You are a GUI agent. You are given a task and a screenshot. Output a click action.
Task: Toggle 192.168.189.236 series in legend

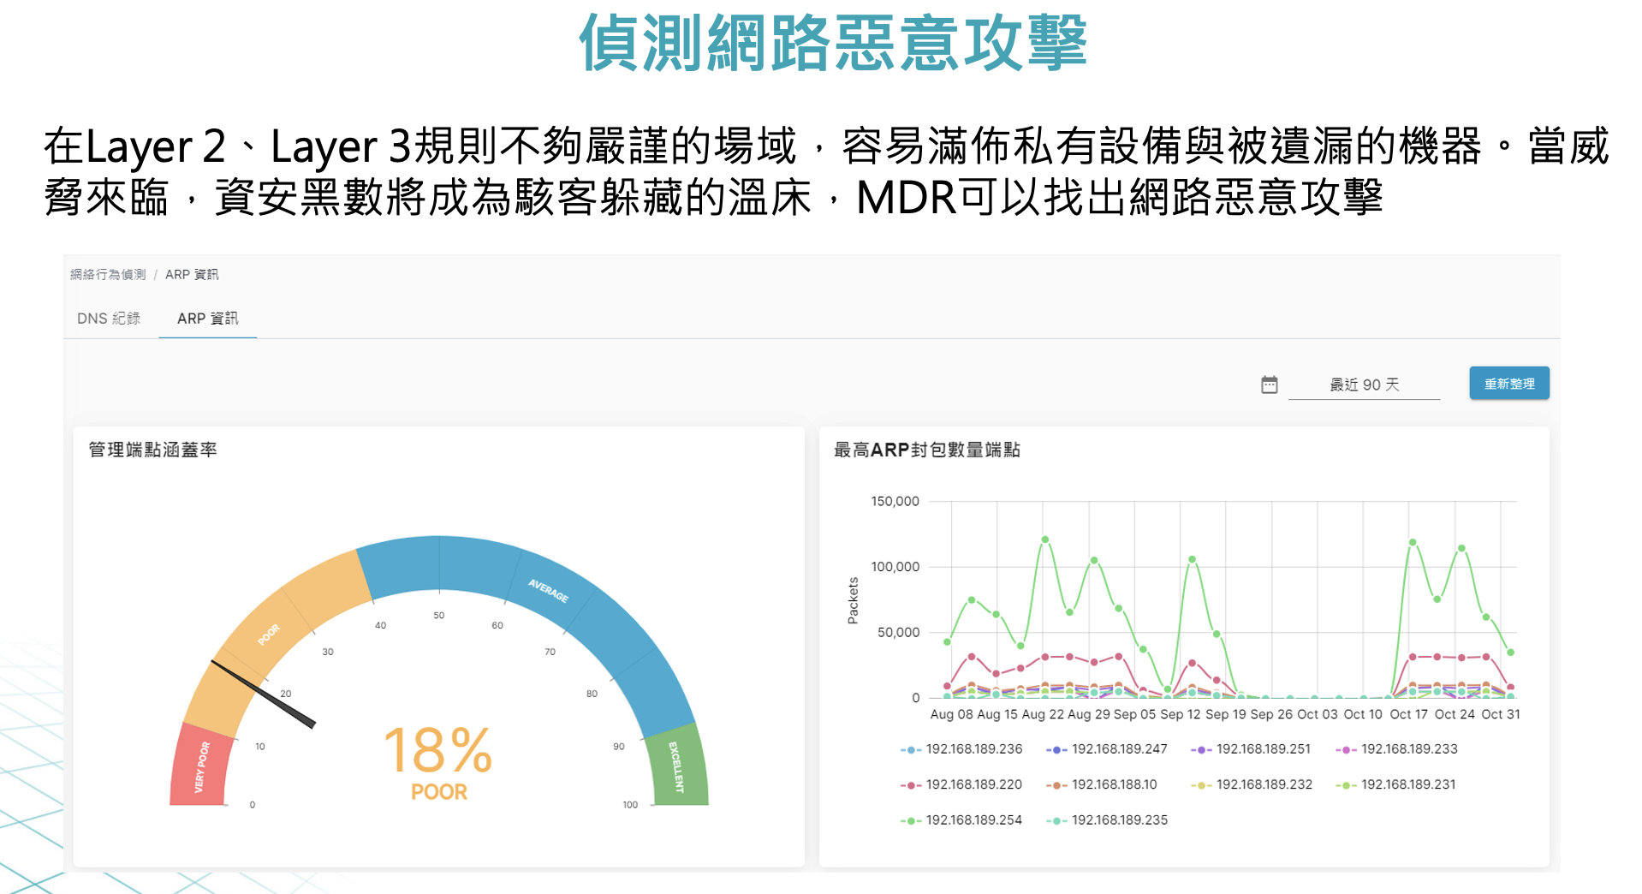click(962, 749)
